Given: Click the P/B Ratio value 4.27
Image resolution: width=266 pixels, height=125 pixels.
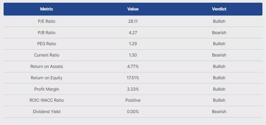Looking at the screenshot, I should (133, 33).
